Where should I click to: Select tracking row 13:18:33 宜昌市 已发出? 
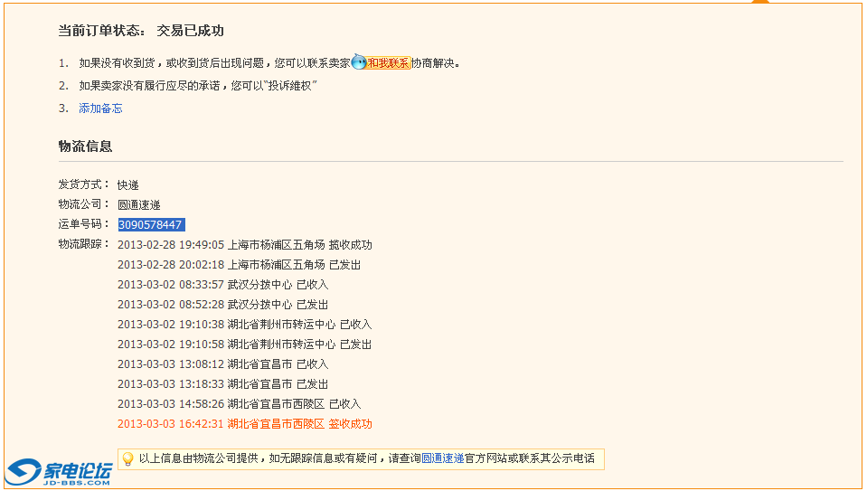point(222,384)
